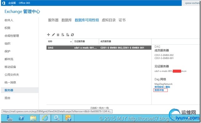Click the Exchange 管理中心 title
Screen dimensions: 201x123
click(x=22, y=12)
